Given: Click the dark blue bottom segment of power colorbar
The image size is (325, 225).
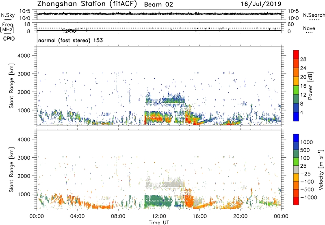Looking at the screenshot, I should [x=296, y=117].
